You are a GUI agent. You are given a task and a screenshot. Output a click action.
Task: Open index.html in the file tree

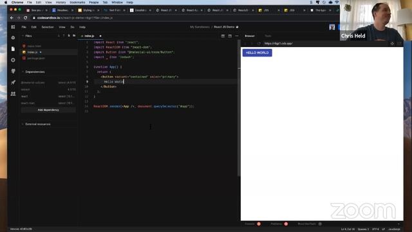(x=34, y=46)
